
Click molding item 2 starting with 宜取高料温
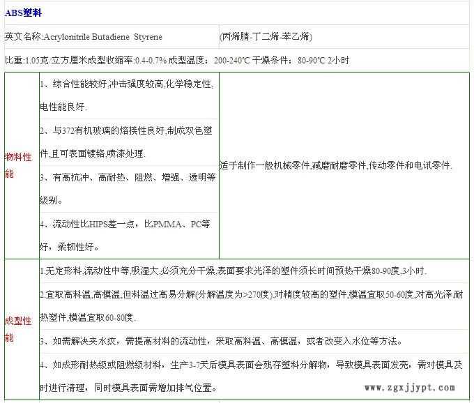tap(251, 305)
